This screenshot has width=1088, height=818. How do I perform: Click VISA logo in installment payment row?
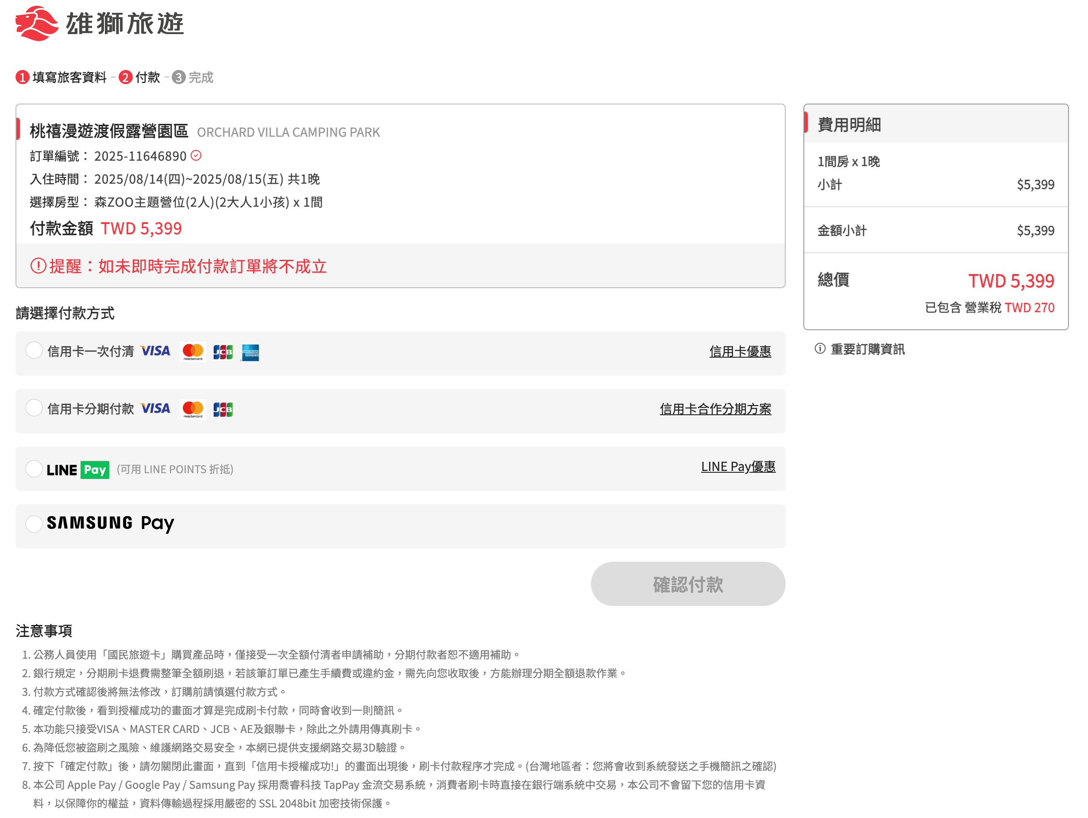pos(155,409)
